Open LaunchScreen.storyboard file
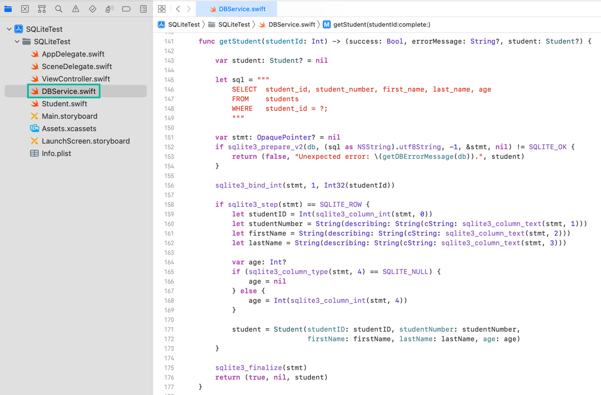The height and width of the screenshot is (395, 601). tap(85, 141)
